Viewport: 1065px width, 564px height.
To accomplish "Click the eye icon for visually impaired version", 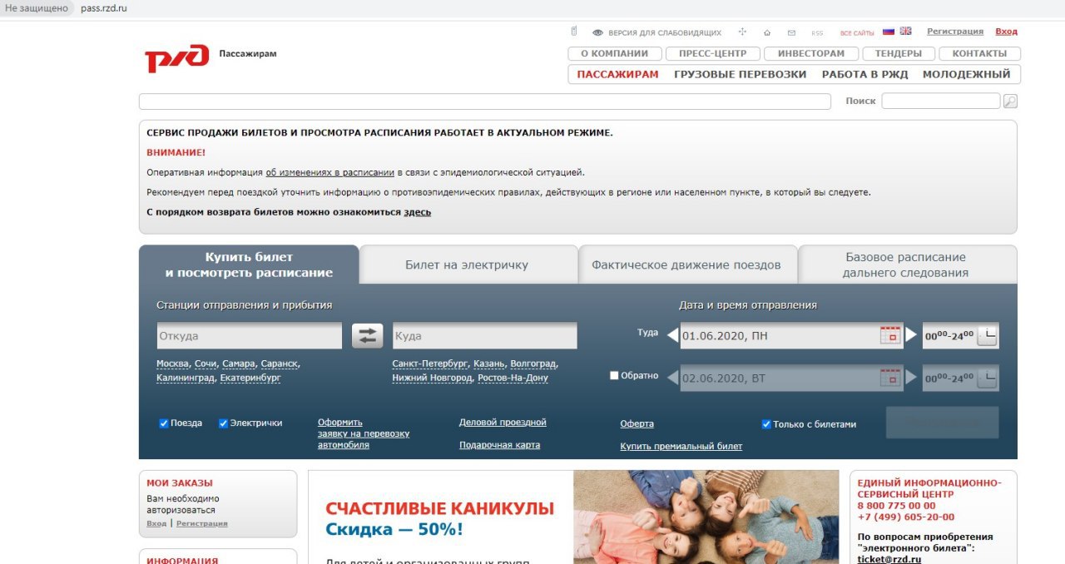I will pyautogui.click(x=597, y=32).
